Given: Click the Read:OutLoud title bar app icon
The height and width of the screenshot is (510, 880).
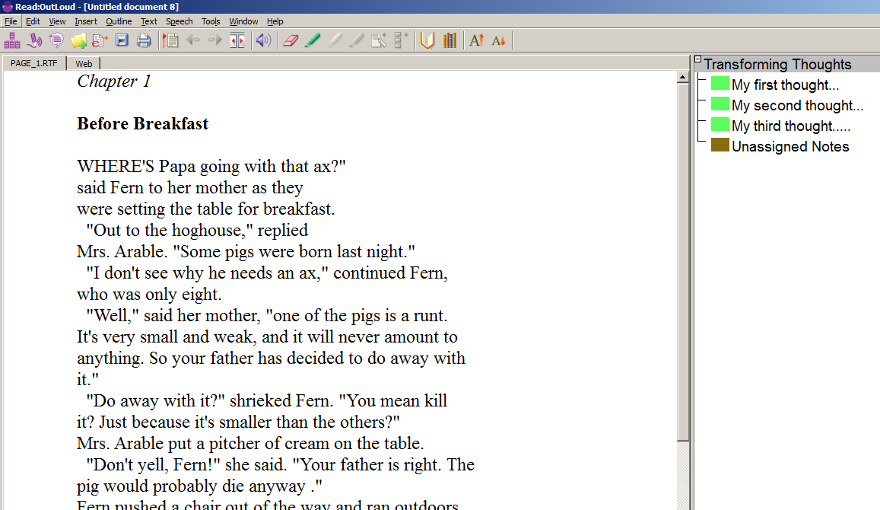Looking at the screenshot, I should (x=8, y=7).
